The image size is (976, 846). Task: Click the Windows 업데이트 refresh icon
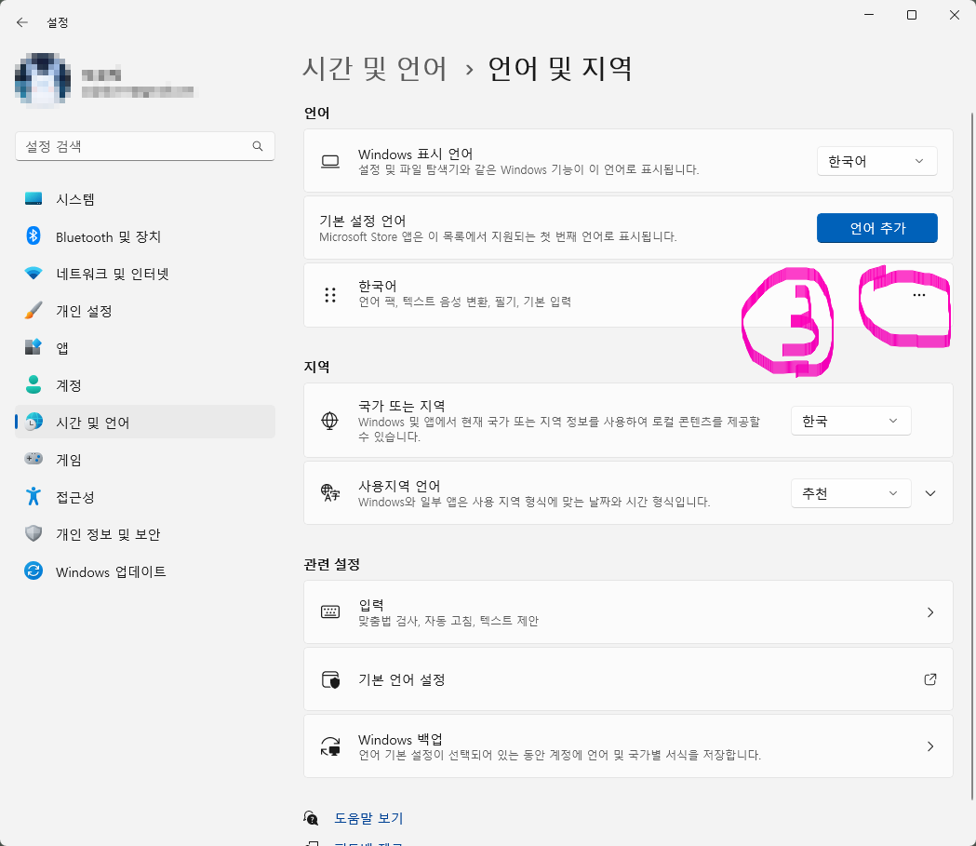tap(33, 571)
